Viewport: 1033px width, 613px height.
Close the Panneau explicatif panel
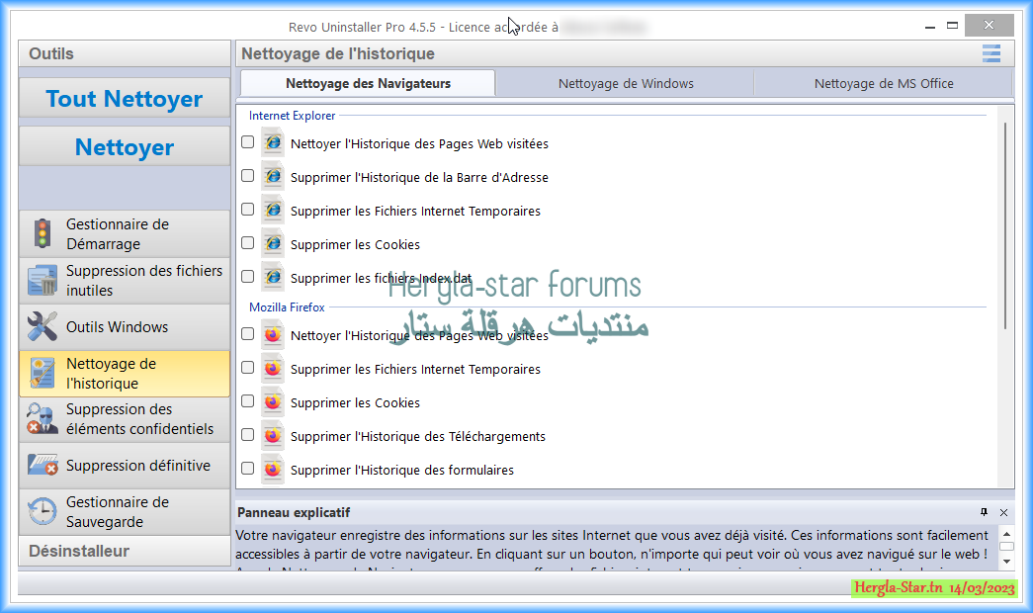pos(1004,512)
